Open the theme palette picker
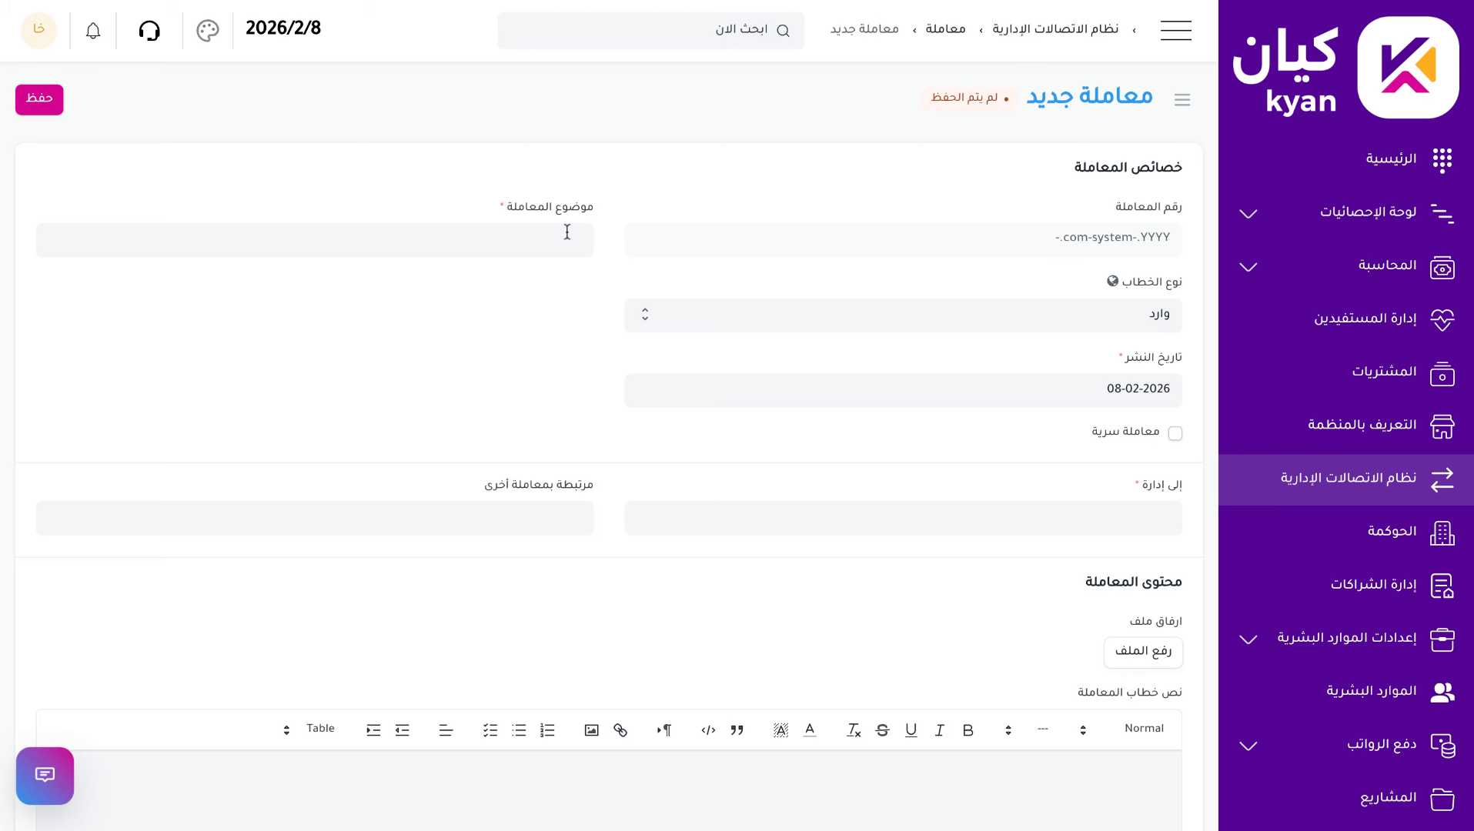The width and height of the screenshot is (1474, 831). click(207, 31)
